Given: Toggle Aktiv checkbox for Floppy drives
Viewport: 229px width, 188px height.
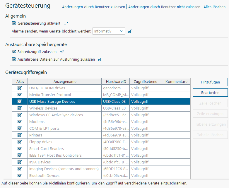Looking at the screenshot, I should click(19, 142).
